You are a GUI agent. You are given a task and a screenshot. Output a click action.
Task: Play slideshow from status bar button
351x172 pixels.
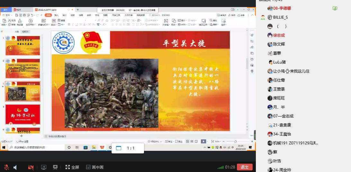coord(203,142)
